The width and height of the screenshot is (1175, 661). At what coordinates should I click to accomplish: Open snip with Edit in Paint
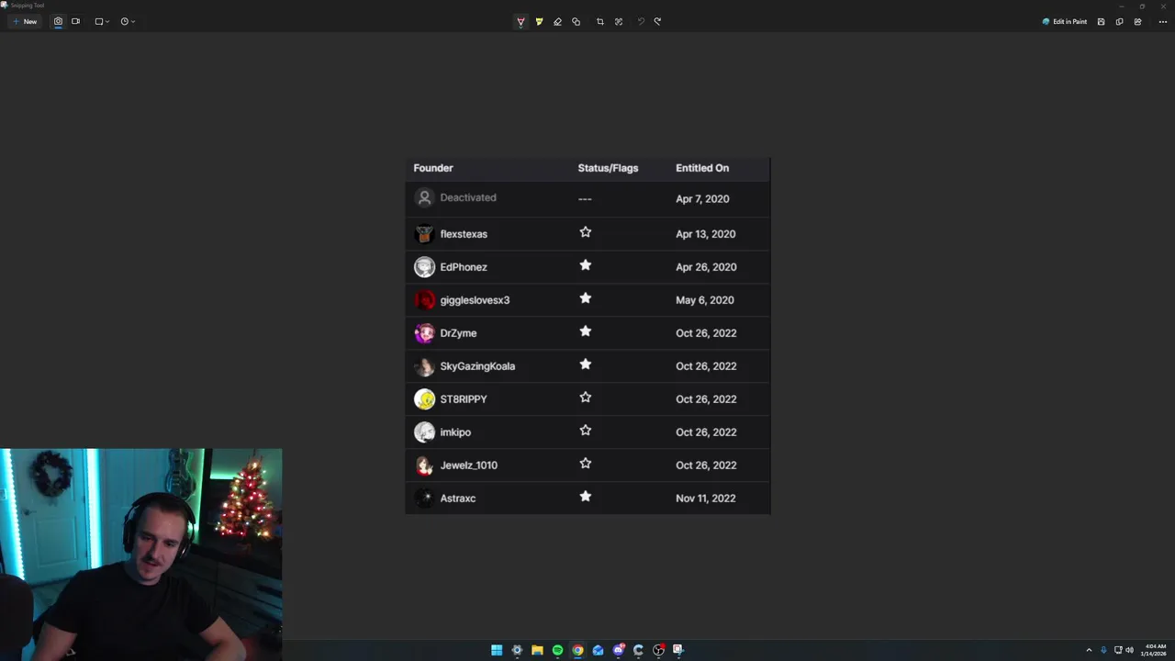pyautogui.click(x=1065, y=21)
